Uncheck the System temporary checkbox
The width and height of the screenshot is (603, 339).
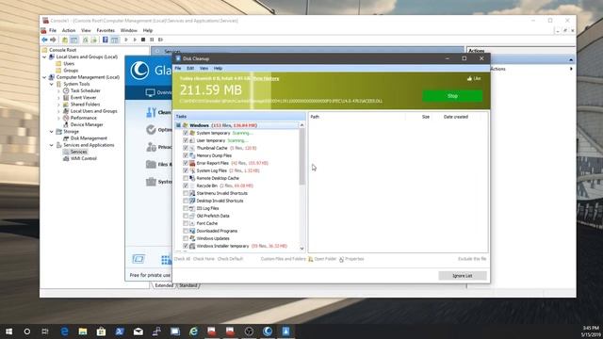tap(186, 133)
